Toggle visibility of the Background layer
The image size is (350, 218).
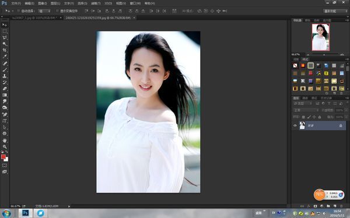point(295,126)
